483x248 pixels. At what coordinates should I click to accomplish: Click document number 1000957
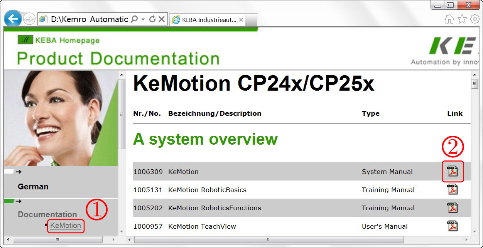pyautogui.click(x=148, y=226)
